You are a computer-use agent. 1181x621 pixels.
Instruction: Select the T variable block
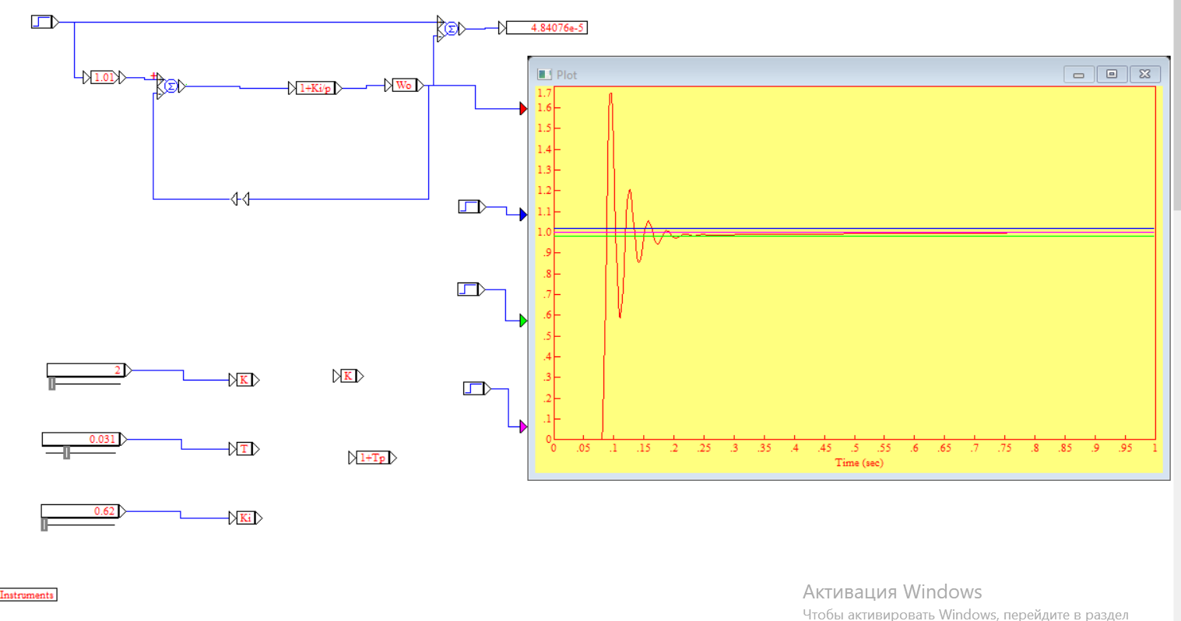click(x=244, y=449)
